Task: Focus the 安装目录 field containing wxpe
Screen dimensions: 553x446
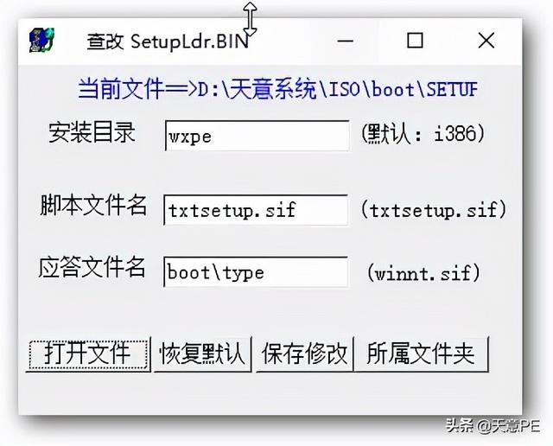Action: coord(257,136)
